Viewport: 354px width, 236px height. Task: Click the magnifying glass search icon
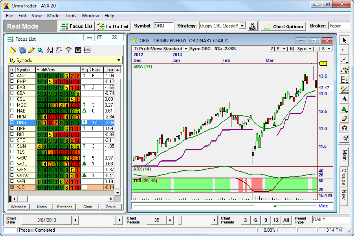pos(40,50)
